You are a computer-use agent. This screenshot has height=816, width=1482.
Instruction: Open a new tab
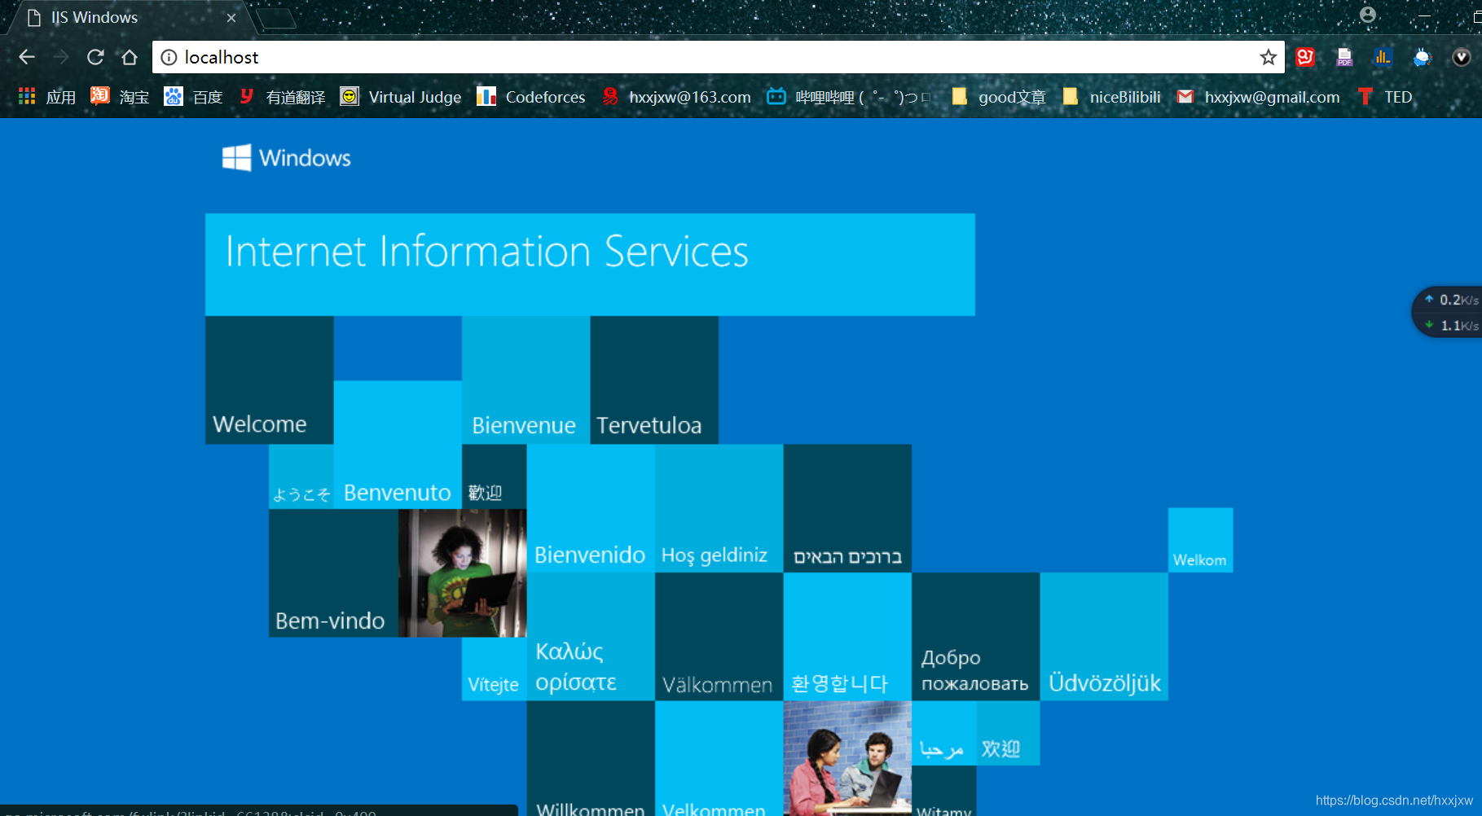pos(276,18)
